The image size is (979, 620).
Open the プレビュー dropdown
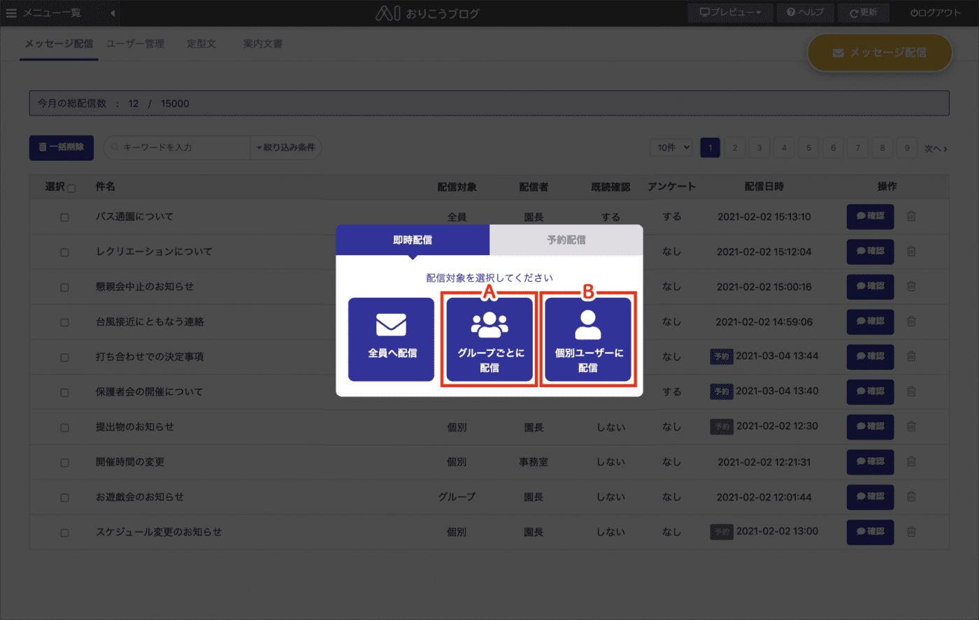click(x=730, y=13)
